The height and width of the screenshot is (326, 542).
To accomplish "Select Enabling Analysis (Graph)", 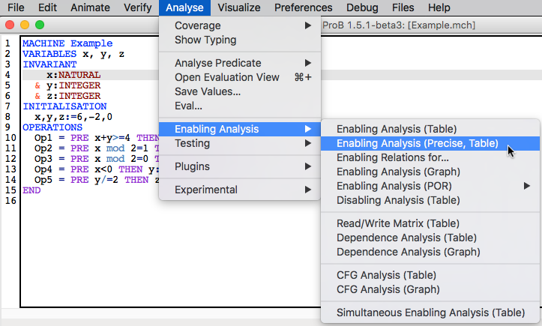I will (397, 172).
